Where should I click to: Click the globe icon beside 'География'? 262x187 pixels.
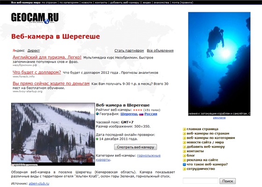(x=97, y=114)
